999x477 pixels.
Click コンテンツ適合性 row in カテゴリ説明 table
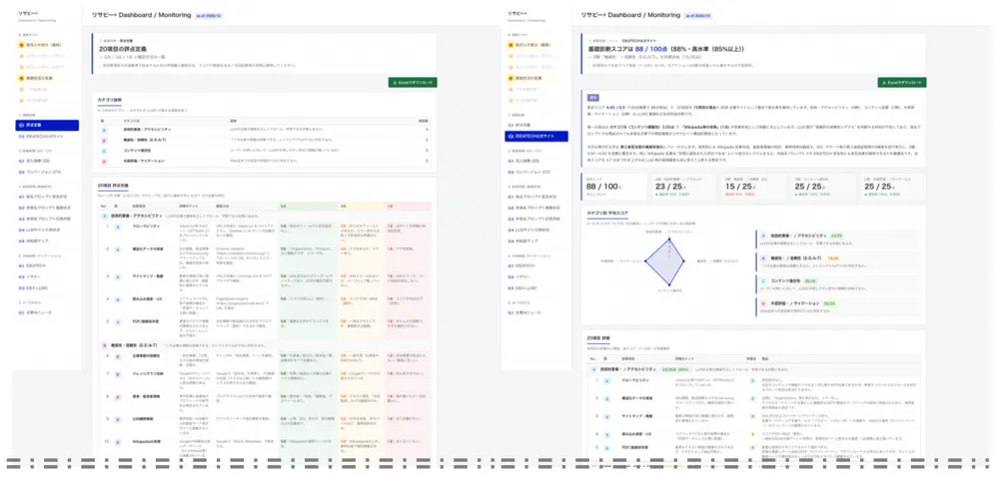click(x=265, y=152)
